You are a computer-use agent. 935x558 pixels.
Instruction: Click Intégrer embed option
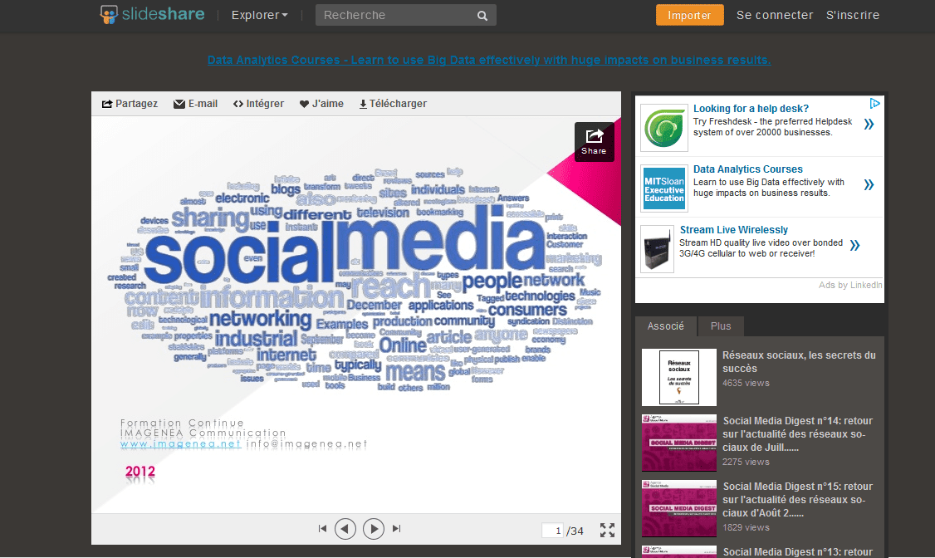tap(258, 104)
